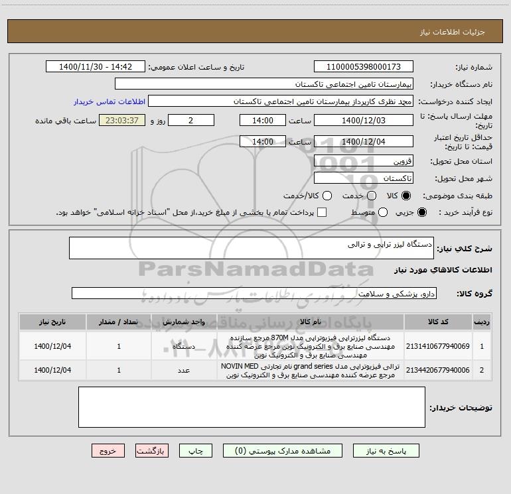Image resolution: width=511 pixels, height=494 pixels.
Task: Click the توضیحات خریدار text area
Action: point(252,407)
